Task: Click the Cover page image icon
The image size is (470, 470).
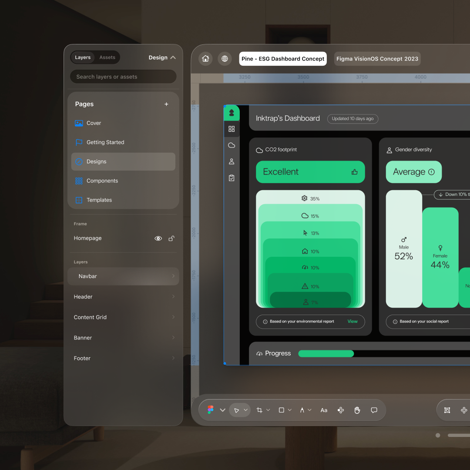Action: point(79,123)
